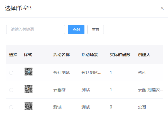Click the 重置 button

pos(96,30)
